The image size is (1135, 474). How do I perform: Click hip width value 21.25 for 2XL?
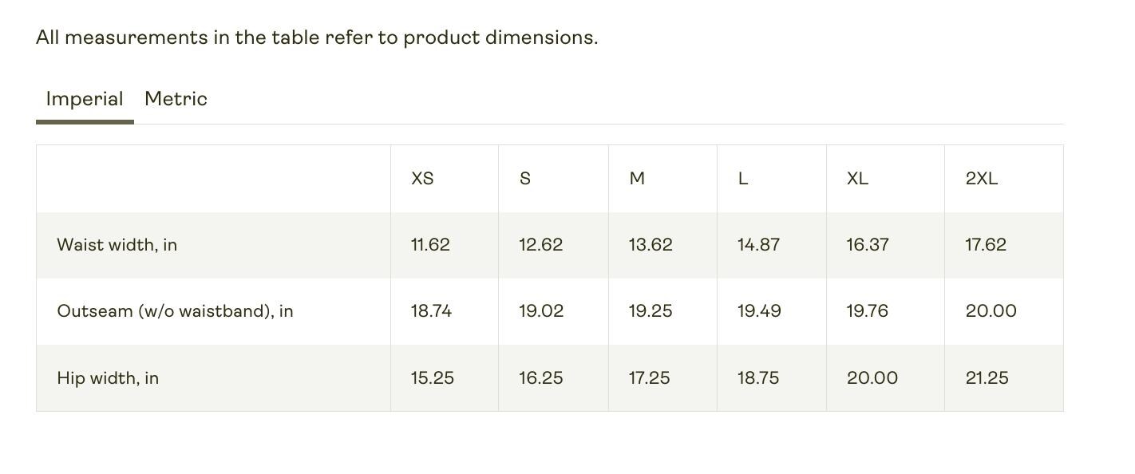(987, 378)
